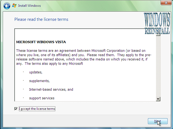This screenshot has width=173, height=129.
Task: Close the Install Windows dialog
Action: click(166, 3)
